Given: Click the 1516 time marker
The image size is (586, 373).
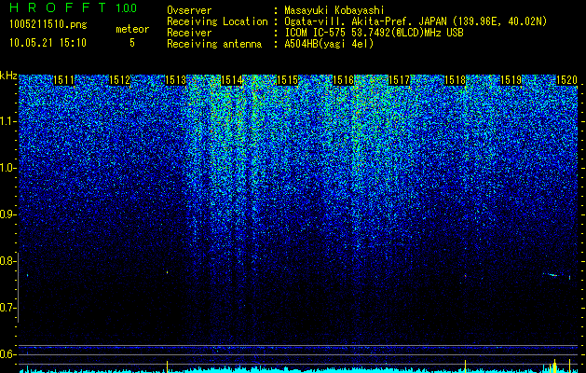Looking at the screenshot, I should click(343, 80).
